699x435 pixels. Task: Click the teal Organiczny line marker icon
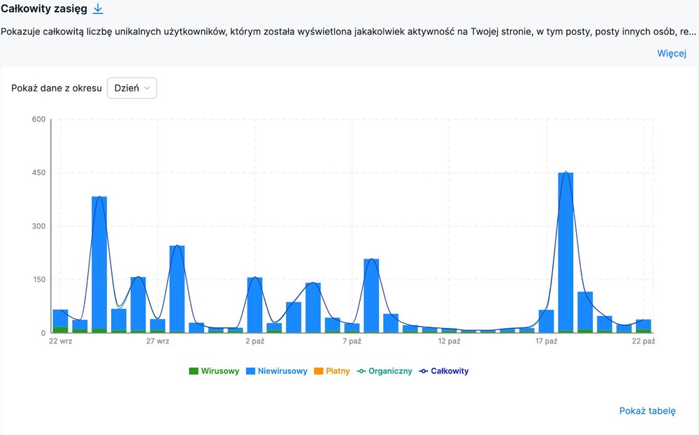tap(361, 371)
